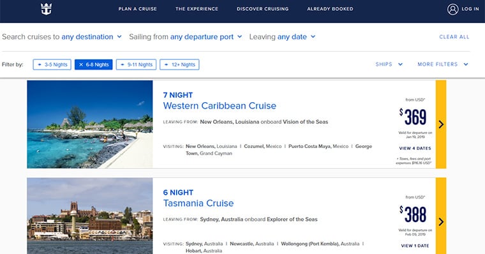Open the any departure port dropdown
This screenshot has height=254, width=485.
206,37
